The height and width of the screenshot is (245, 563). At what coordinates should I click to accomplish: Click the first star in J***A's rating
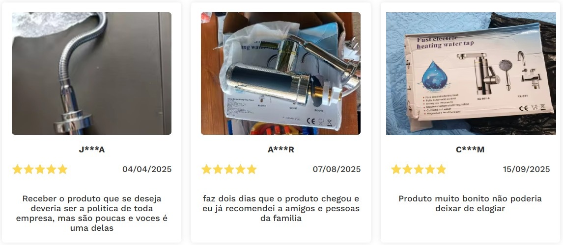pyautogui.click(x=17, y=169)
